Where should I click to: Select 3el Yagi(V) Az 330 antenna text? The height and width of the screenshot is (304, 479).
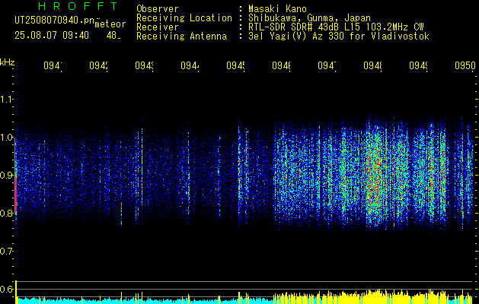(339, 36)
